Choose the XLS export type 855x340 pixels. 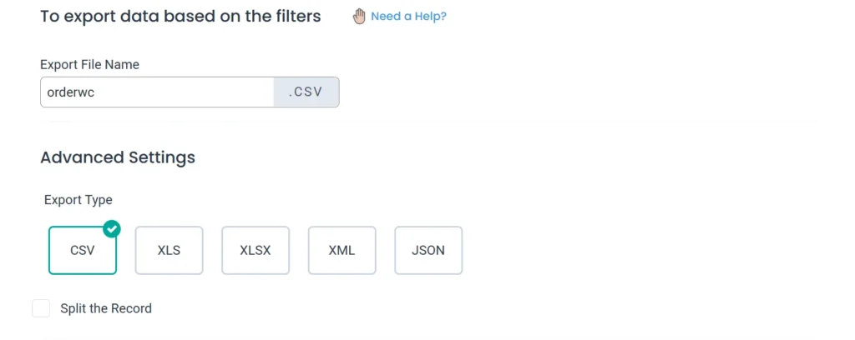[x=169, y=250]
